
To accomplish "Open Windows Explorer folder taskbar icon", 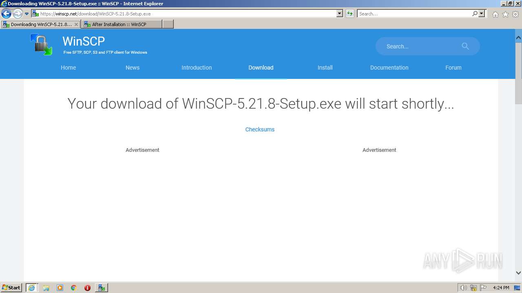I will (x=46, y=288).
